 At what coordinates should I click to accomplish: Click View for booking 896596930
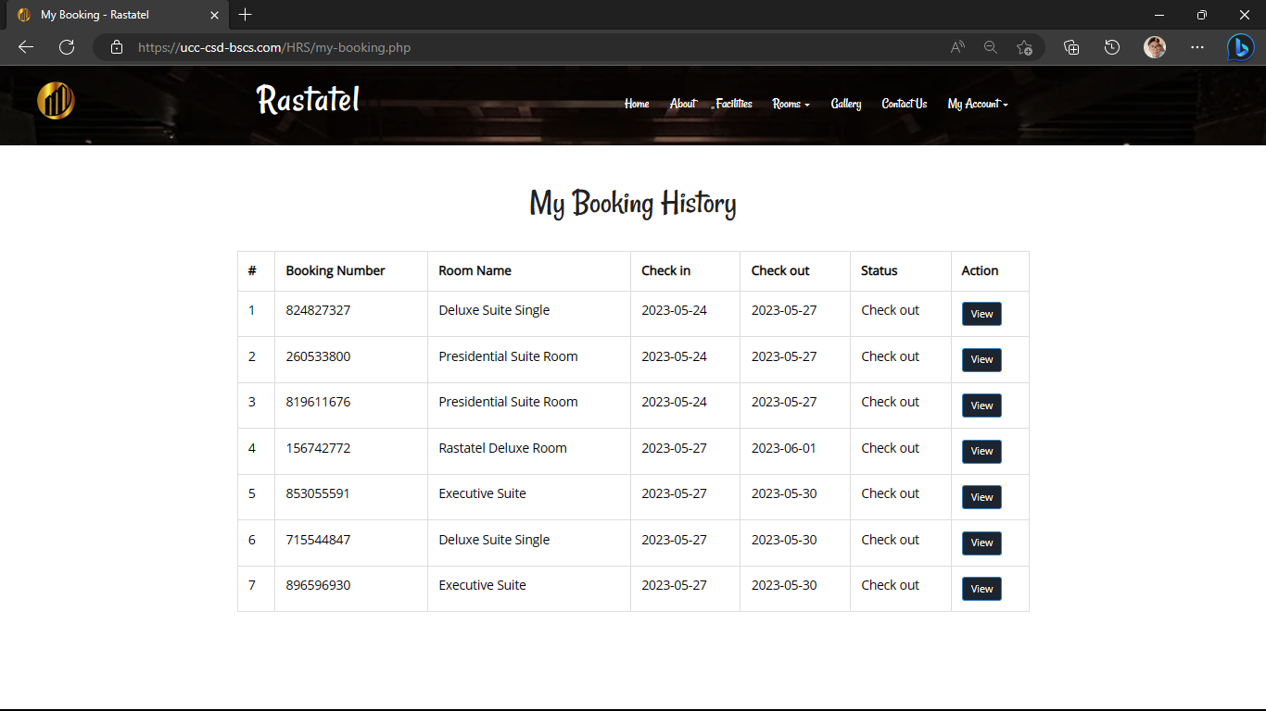point(981,588)
